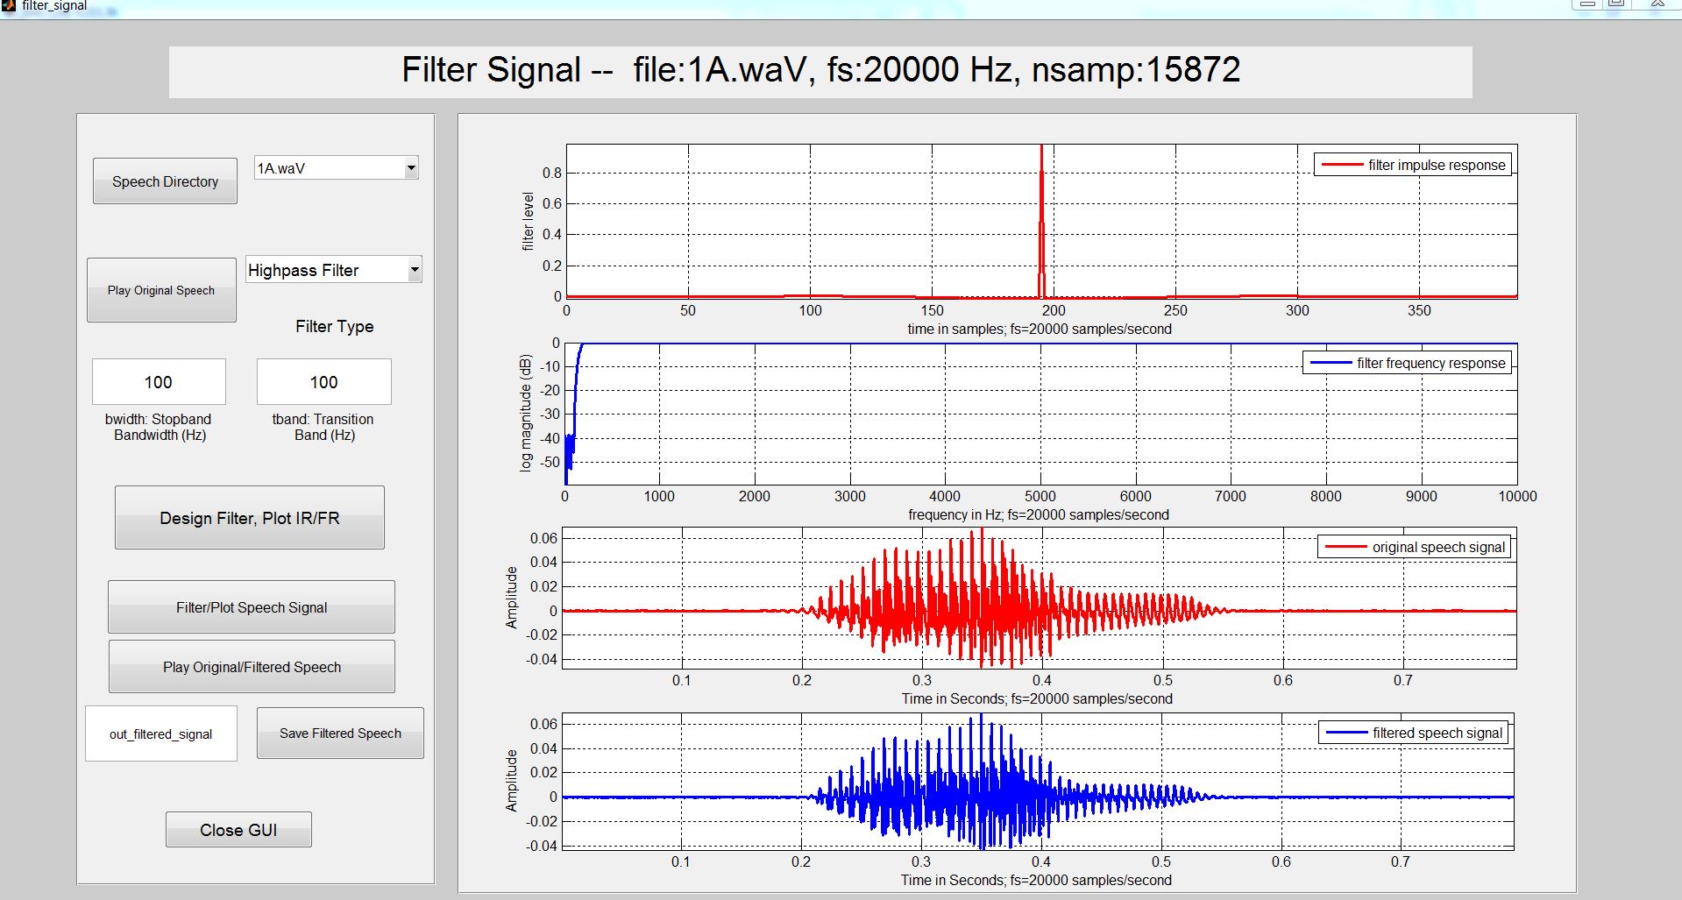Click the filter level y-axis label
The image size is (1682, 900).
point(528,221)
